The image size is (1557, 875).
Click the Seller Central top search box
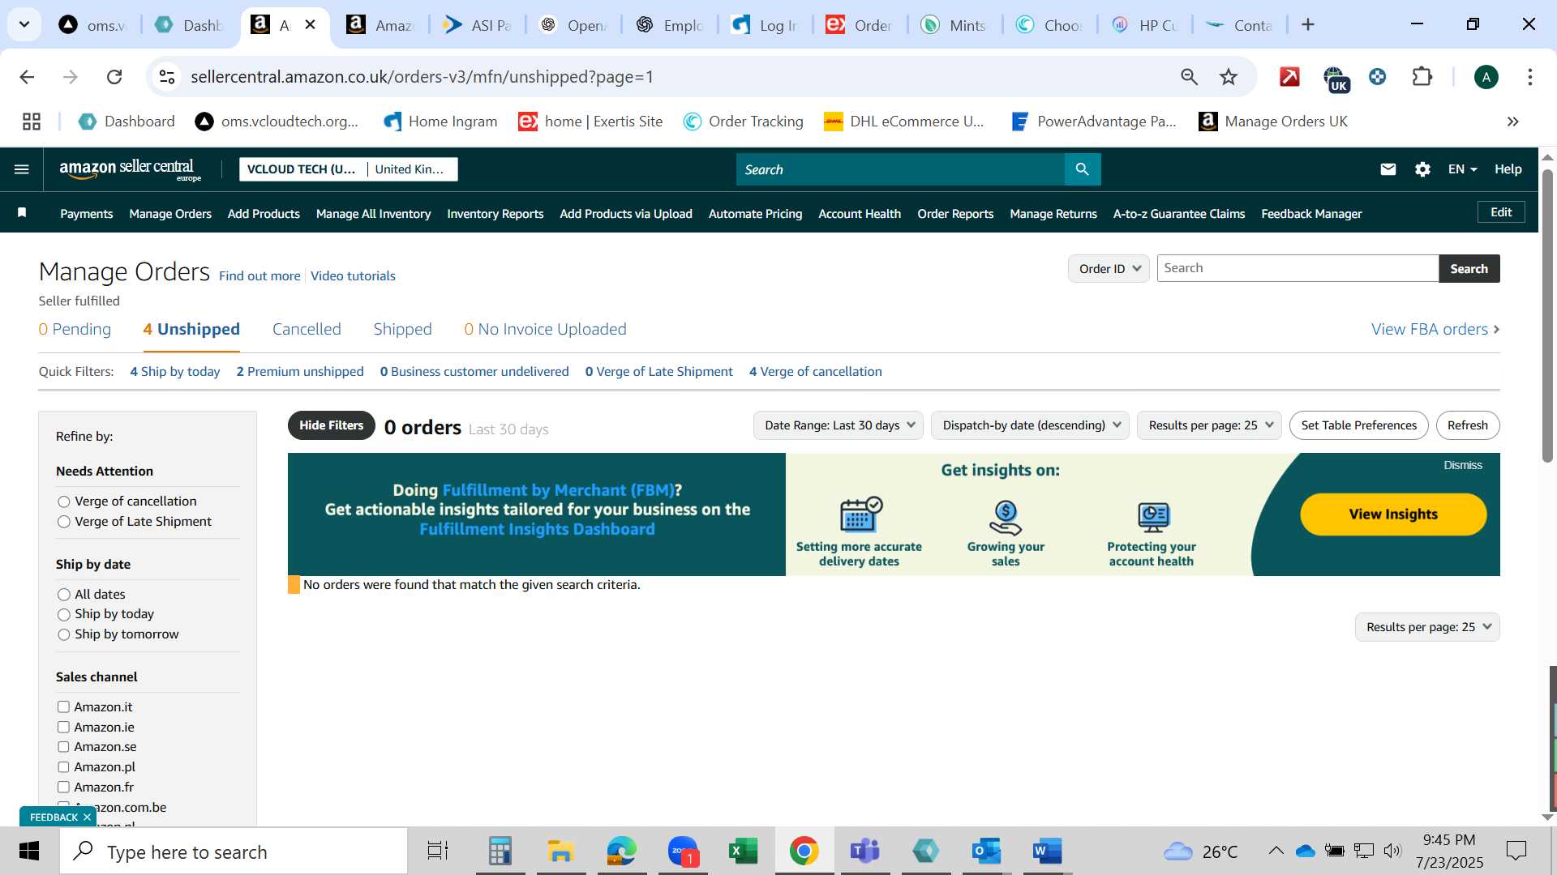click(900, 169)
